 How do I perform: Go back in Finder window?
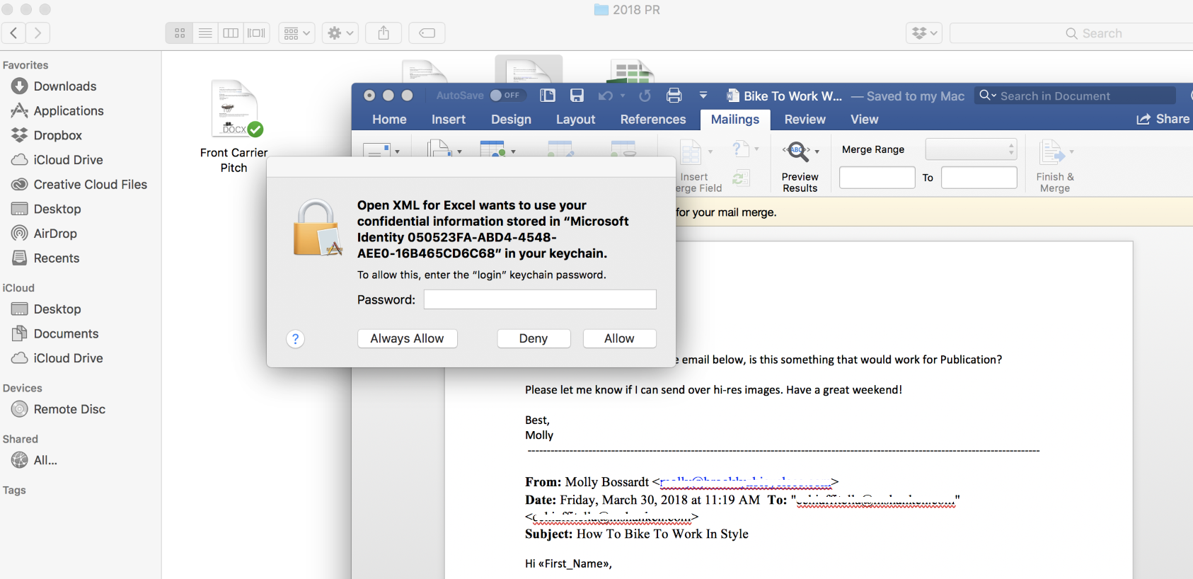coord(13,33)
